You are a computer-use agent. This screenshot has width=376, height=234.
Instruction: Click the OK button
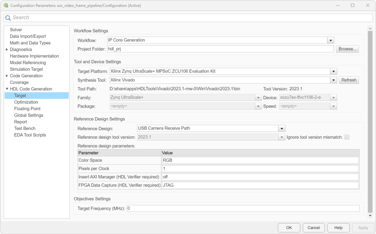[x=289, y=227]
